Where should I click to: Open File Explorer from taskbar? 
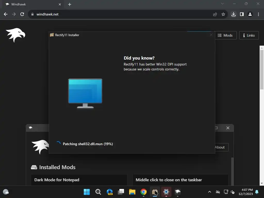click(x=132, y=192)
